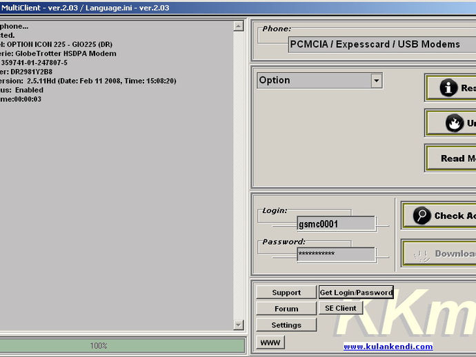Open the PCMCIA / Expesscard / USB Modems selector

382,44
